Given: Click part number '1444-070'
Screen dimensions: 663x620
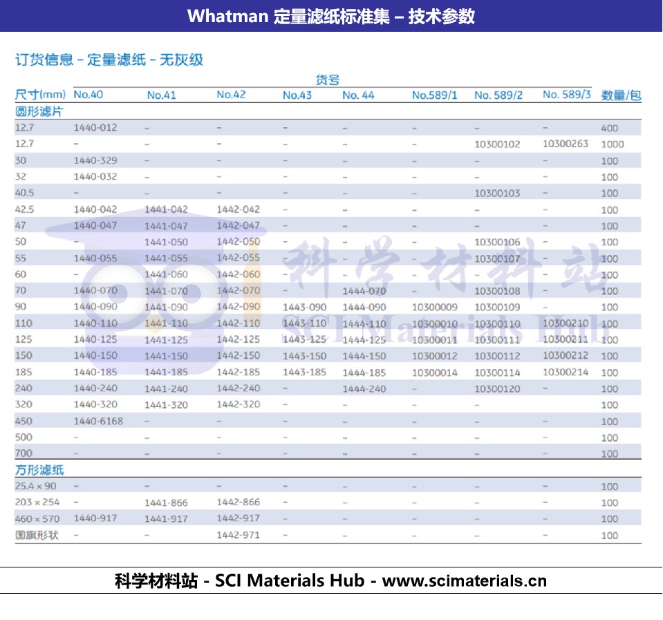Looking at the screenshot, I should (x=364, y=291).
